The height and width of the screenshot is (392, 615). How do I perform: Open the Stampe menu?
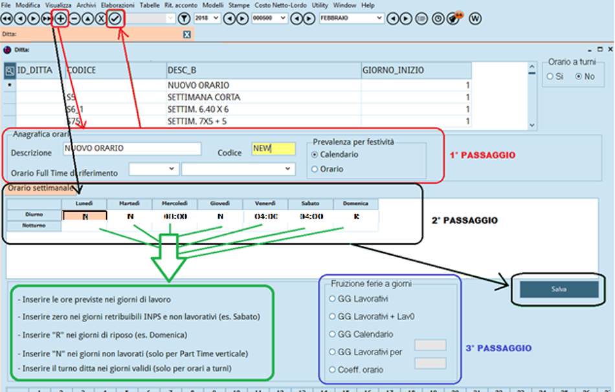click(239, 5)
